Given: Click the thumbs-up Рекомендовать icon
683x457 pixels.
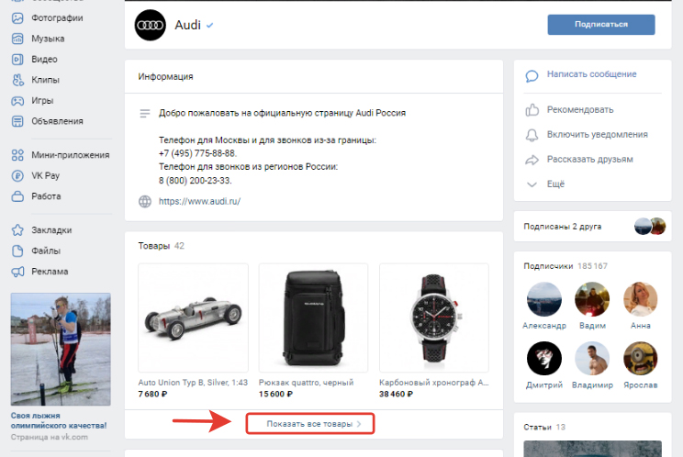Looking at the screenshot, I should click(532, 110).
